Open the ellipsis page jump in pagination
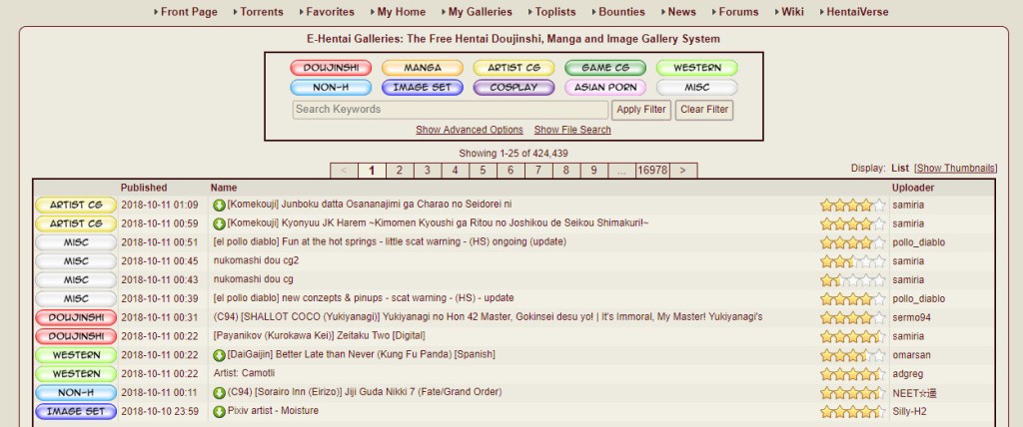The image size is (1023, 427). (621, 171)
